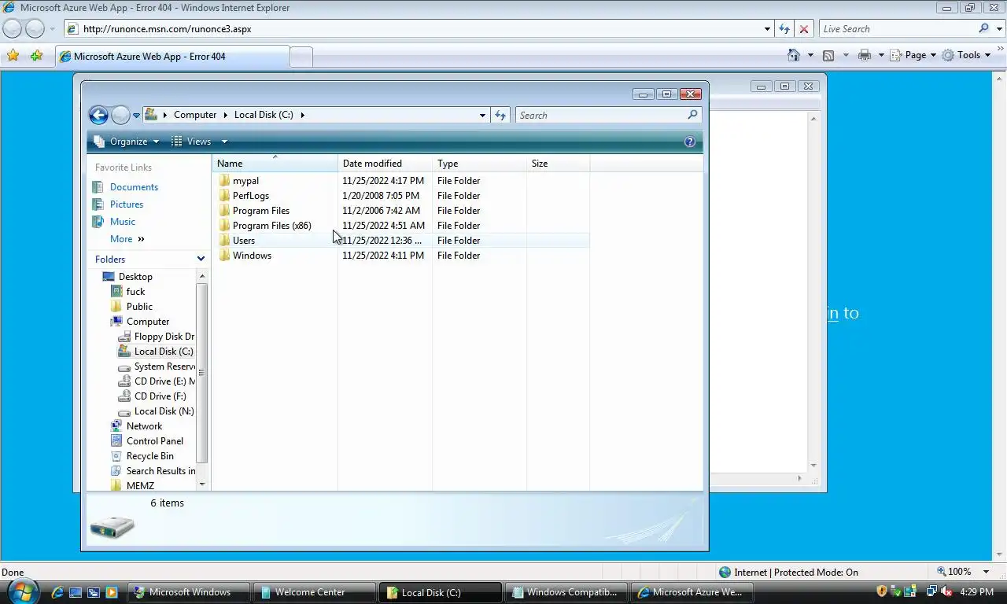Click the Type column header
The image size is (1007, 604).
pos(480,164)
